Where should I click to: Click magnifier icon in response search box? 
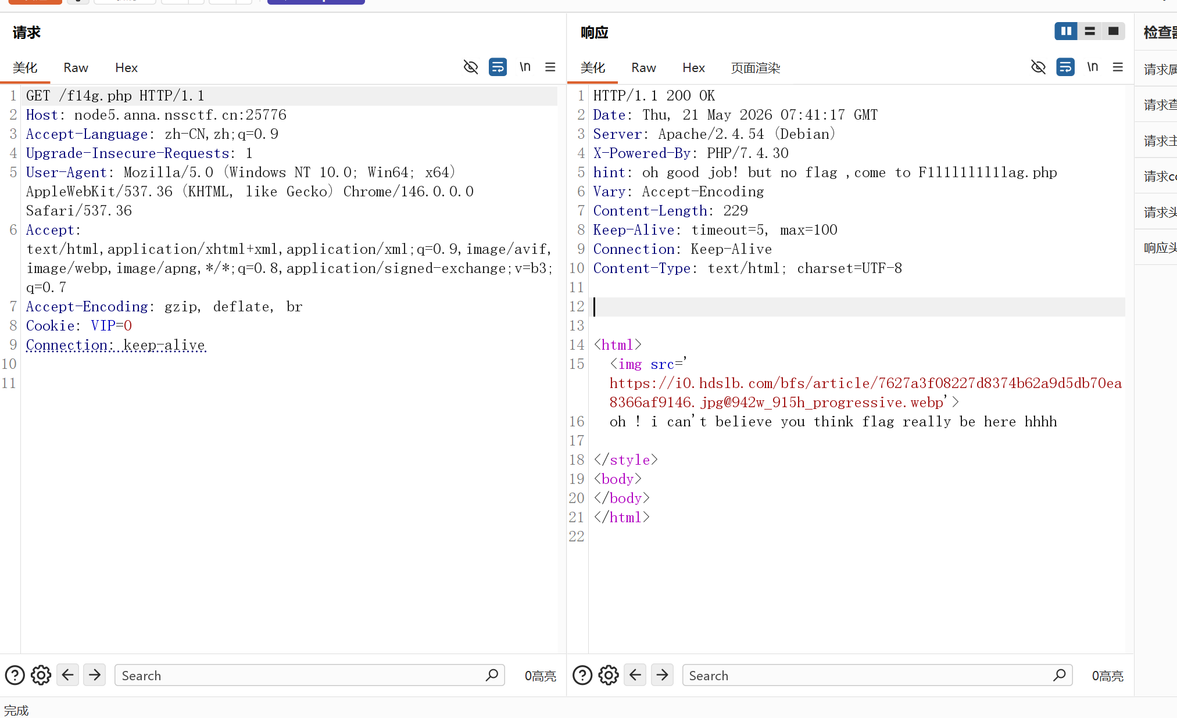click(1059, 675)
